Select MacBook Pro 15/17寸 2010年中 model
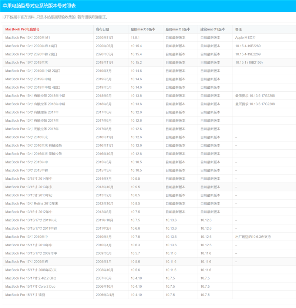The image size is (296, 308). 29,245
